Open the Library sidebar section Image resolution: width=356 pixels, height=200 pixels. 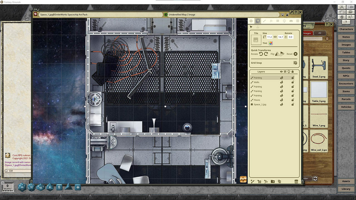pyautogui.click(x=346, y=189)
